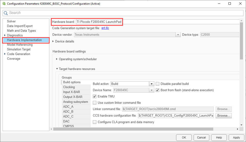Select DAC group
This screenshot has width=246, height=142.
tap(76, 121)
